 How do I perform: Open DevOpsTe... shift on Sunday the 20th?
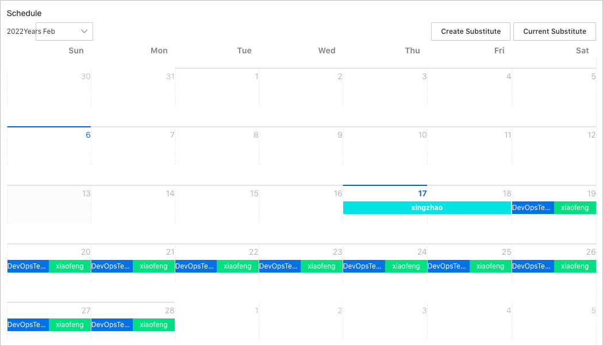click(x=28, y=266)
